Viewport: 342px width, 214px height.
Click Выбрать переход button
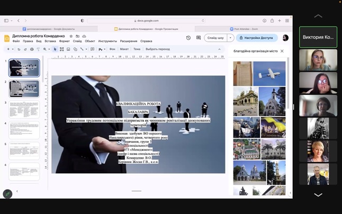158,49
